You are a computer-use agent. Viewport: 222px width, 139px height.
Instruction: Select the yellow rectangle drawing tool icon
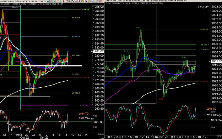tap(82, 1)
